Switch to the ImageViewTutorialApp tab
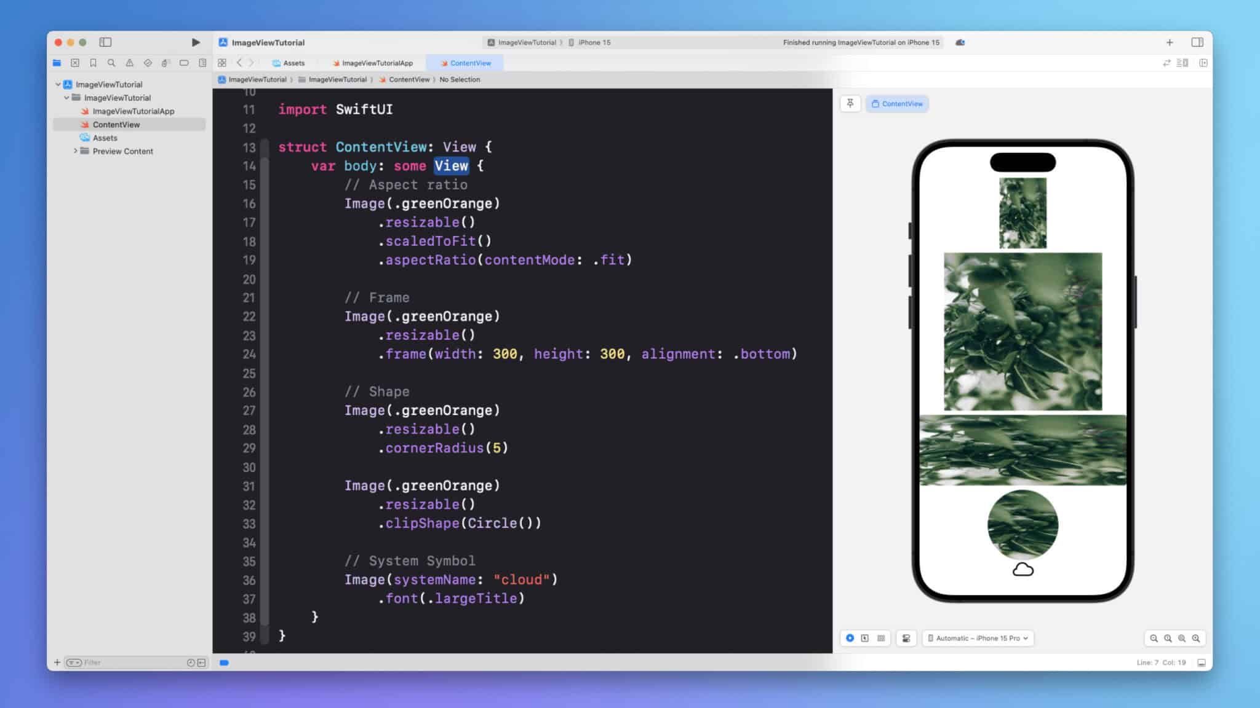Viewport: 1260px width, 708px height. click(x=372, y=63)
